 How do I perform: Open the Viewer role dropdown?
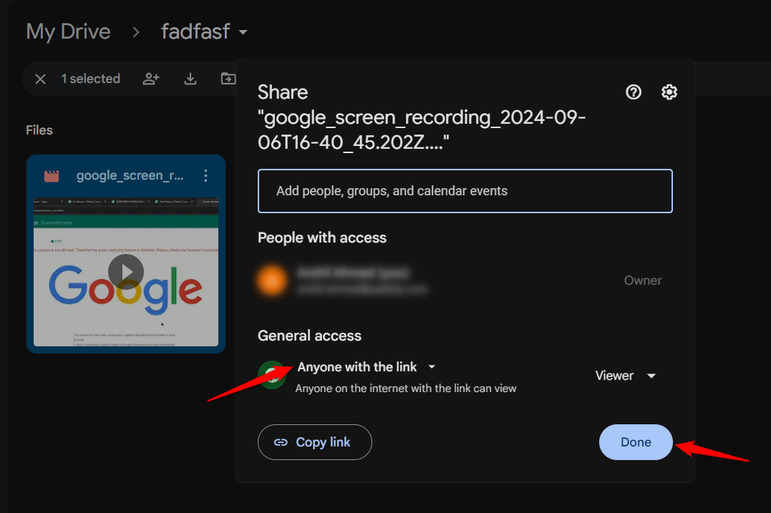625,376
